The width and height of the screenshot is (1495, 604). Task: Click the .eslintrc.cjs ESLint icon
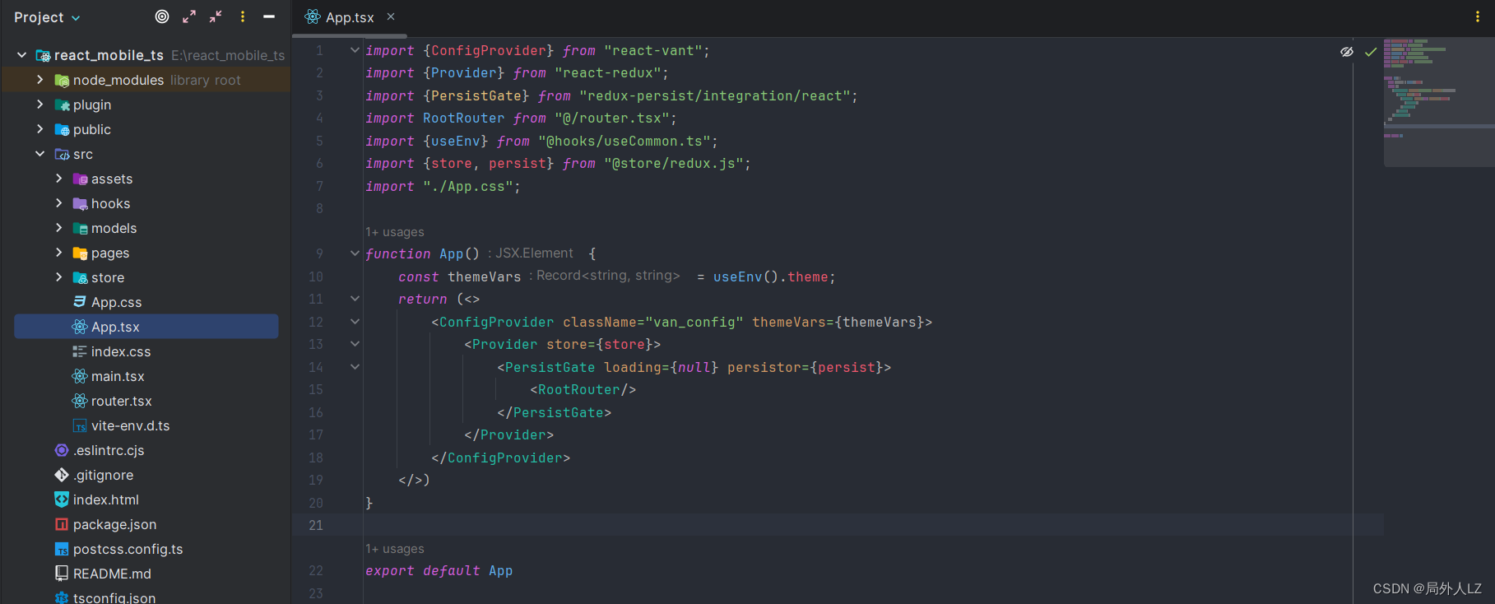tap(62, 450)
